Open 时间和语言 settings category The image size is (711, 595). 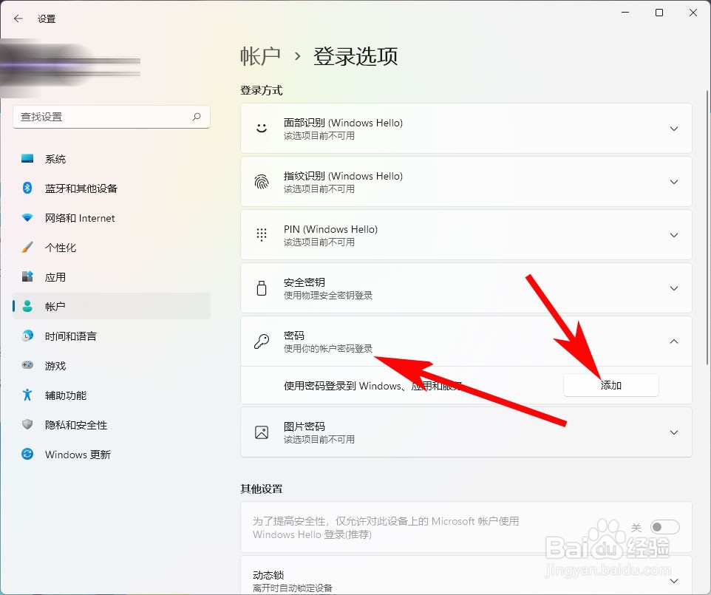pos(112,336)
